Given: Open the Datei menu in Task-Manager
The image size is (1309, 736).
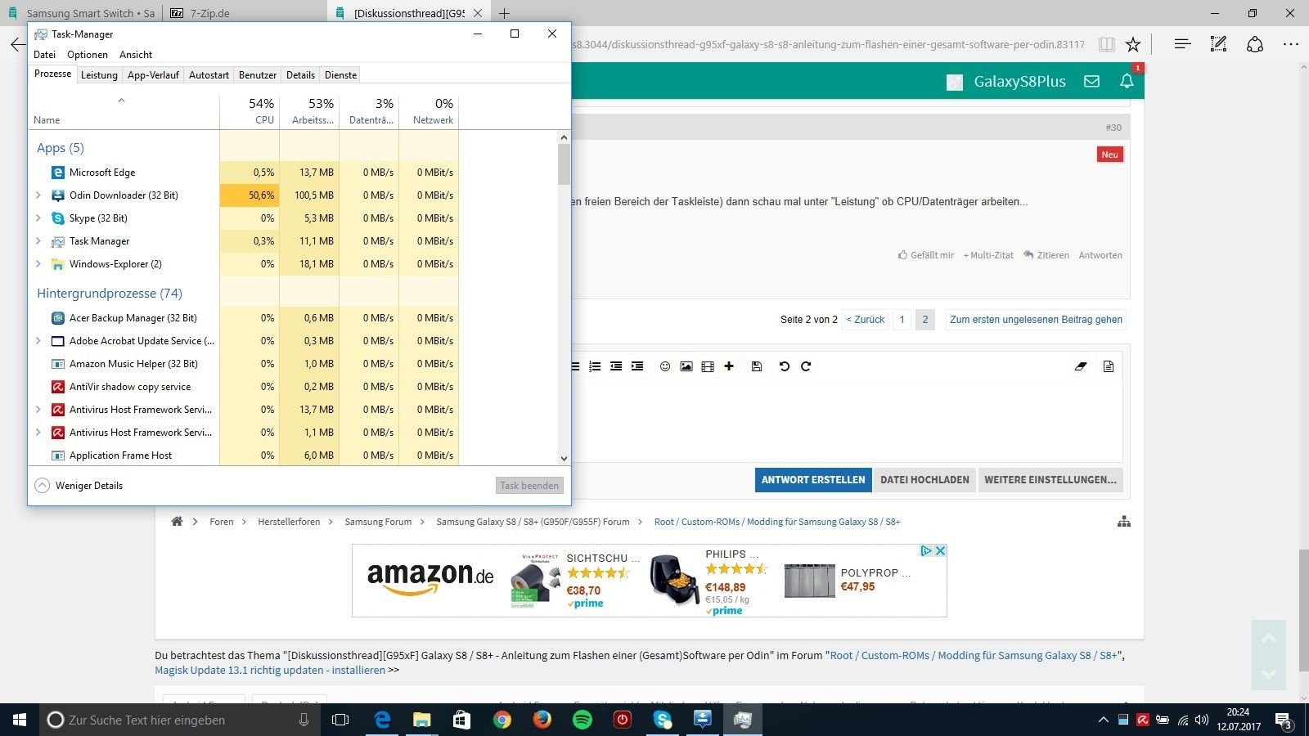Looking at the screenshot, I should tap(45, 54).
